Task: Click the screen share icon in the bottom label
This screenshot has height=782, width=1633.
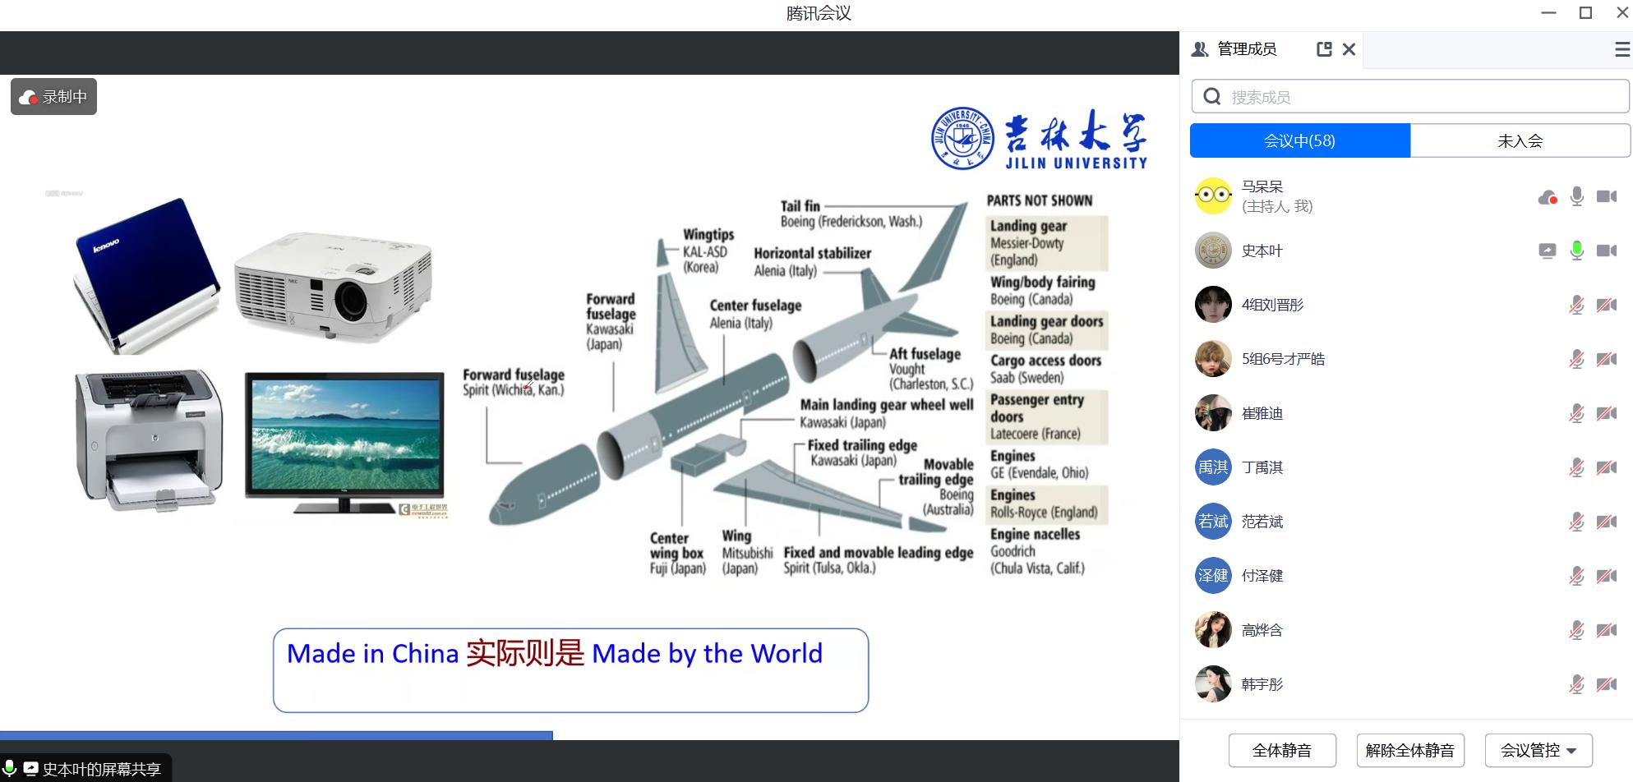Action: 30,769
